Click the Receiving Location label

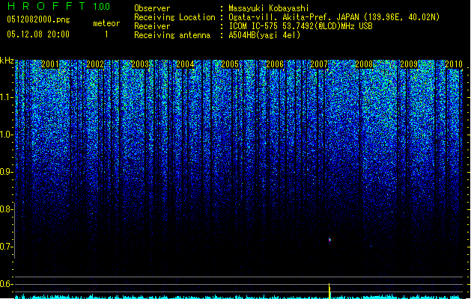pyautogui.click(x=174, y=17)
